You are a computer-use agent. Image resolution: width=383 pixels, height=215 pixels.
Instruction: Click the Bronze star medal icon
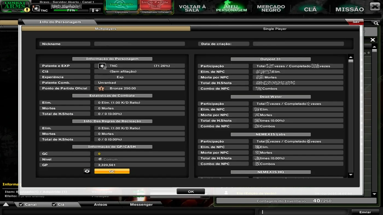coord(101,88)
